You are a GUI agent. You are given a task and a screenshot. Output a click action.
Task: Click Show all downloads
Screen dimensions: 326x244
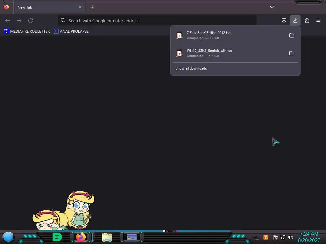191,69
